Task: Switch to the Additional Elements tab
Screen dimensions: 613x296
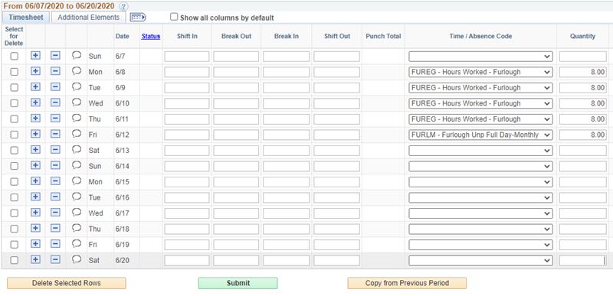Action: click(x=89, y=17)
